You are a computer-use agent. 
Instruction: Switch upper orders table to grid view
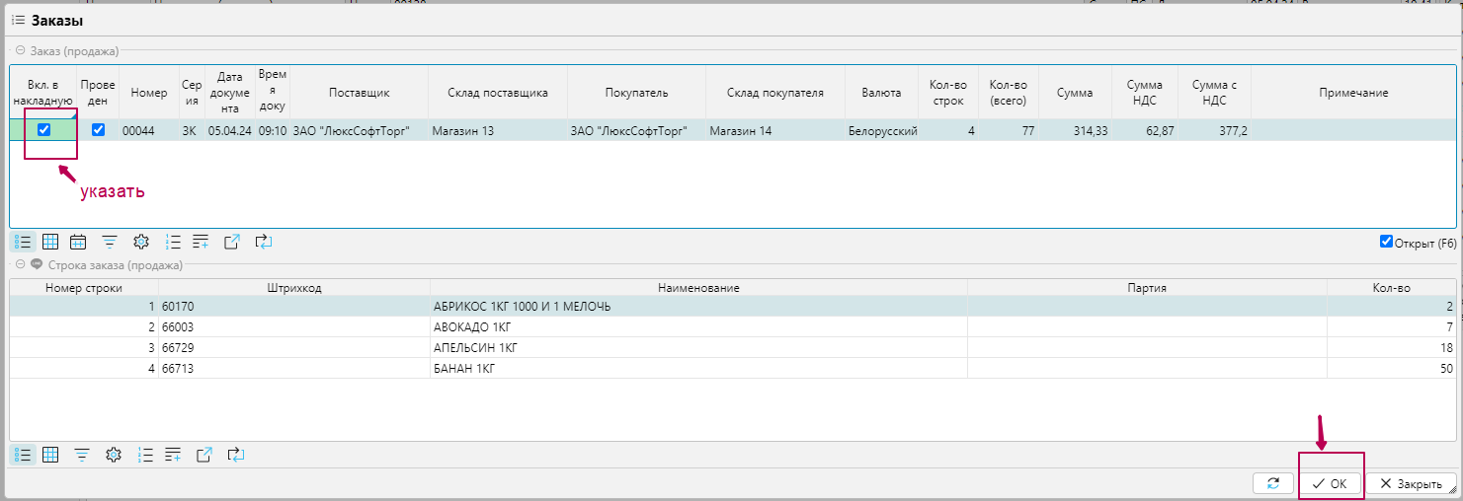(x=50, y=242)
